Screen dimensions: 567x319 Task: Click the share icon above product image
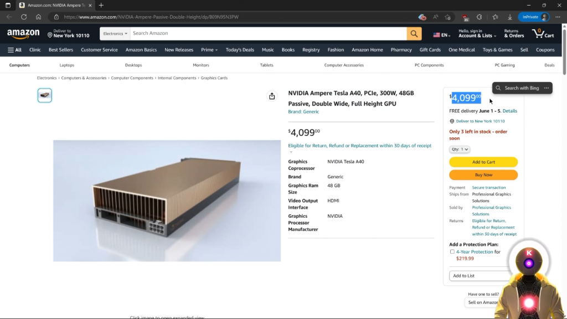pyautogui.click(x=272, y=96)
